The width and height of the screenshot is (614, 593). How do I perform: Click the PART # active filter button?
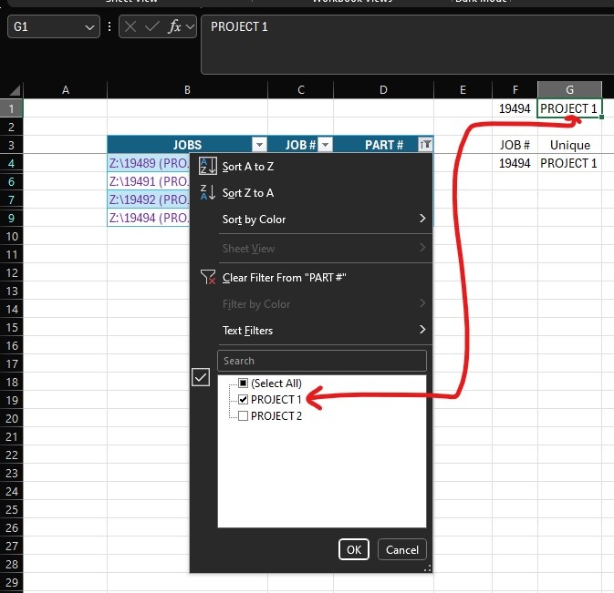[426, 145]
